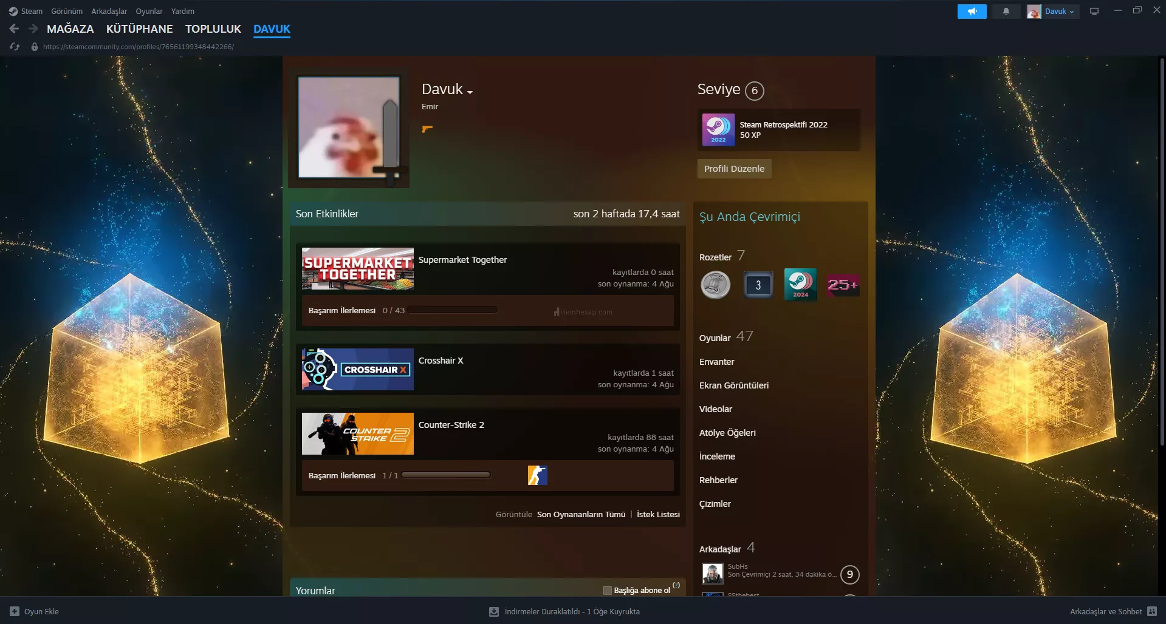
Task: Click the back navigation arrow
Action: 14,29
